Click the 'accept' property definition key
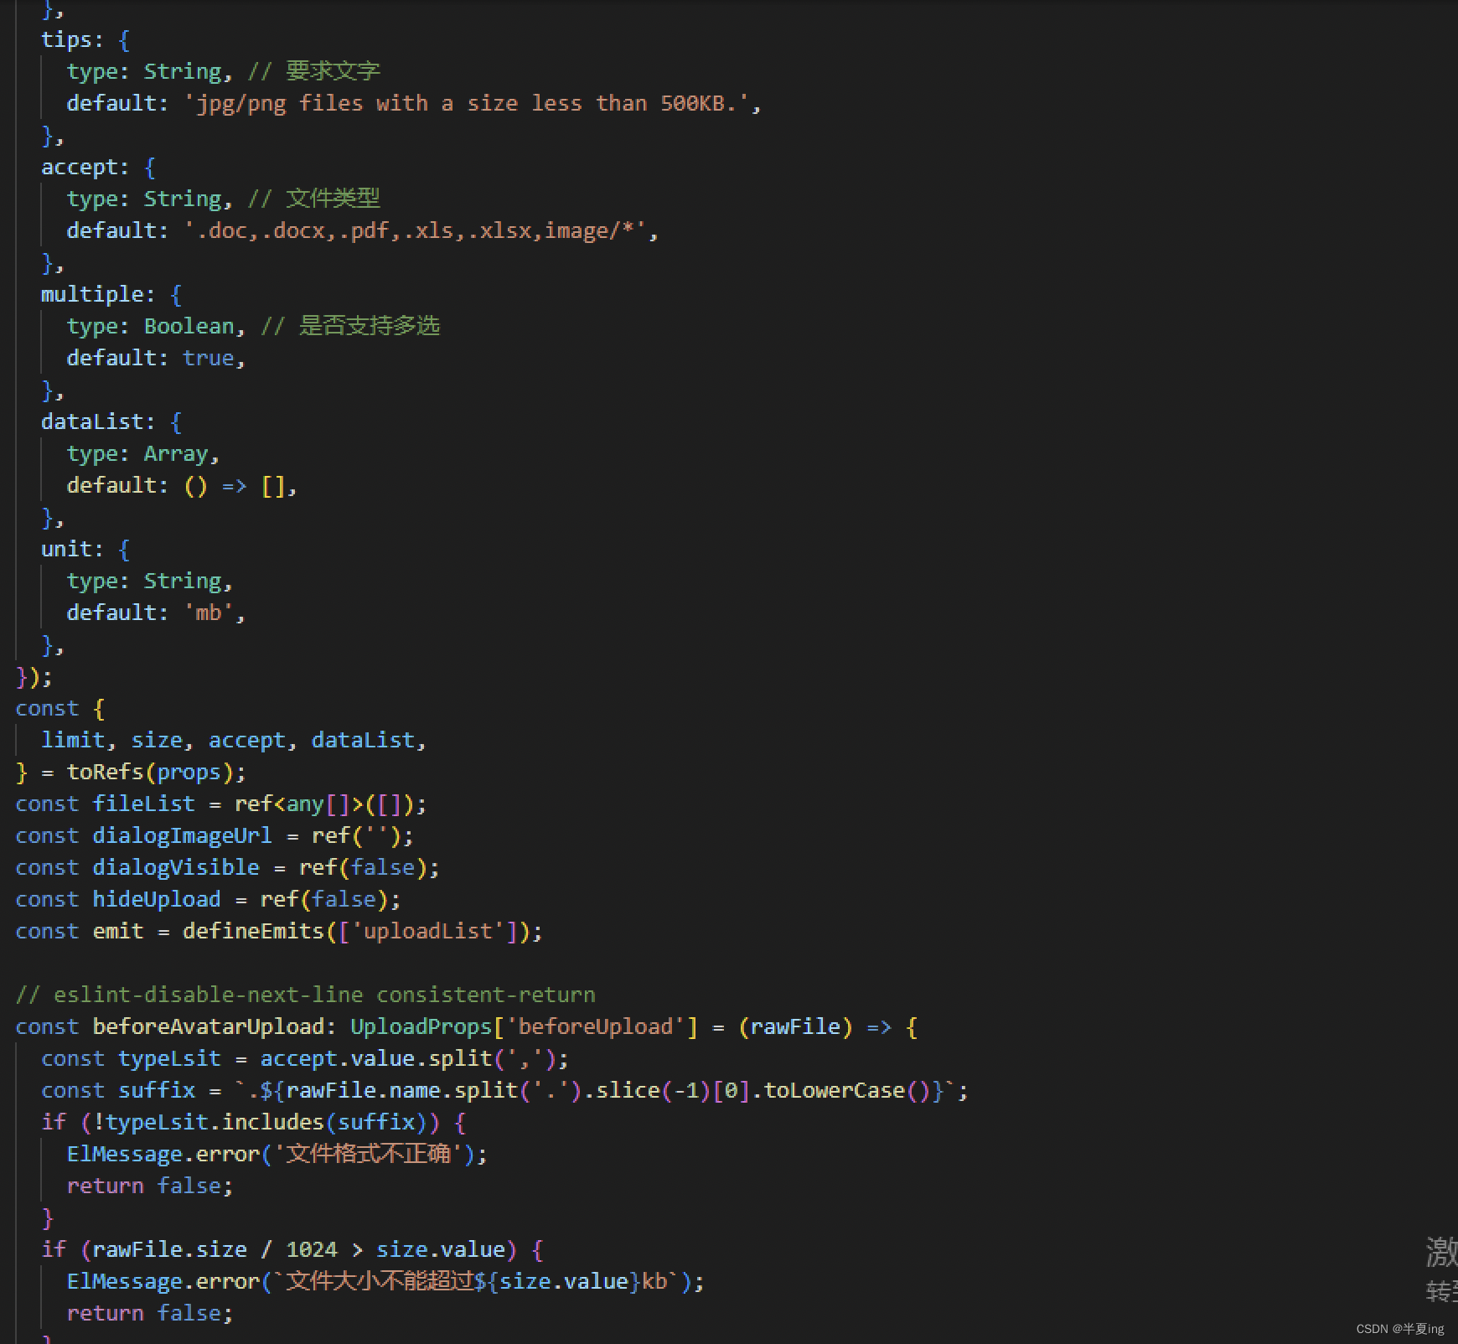Screen dimensions: 1458x1344 tap(80, 167)
